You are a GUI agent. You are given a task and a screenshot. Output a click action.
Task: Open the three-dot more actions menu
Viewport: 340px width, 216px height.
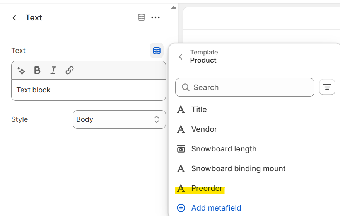[x=155, y=17]
